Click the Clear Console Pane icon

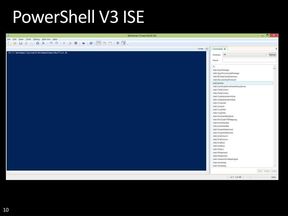click(x=43, y=43)
